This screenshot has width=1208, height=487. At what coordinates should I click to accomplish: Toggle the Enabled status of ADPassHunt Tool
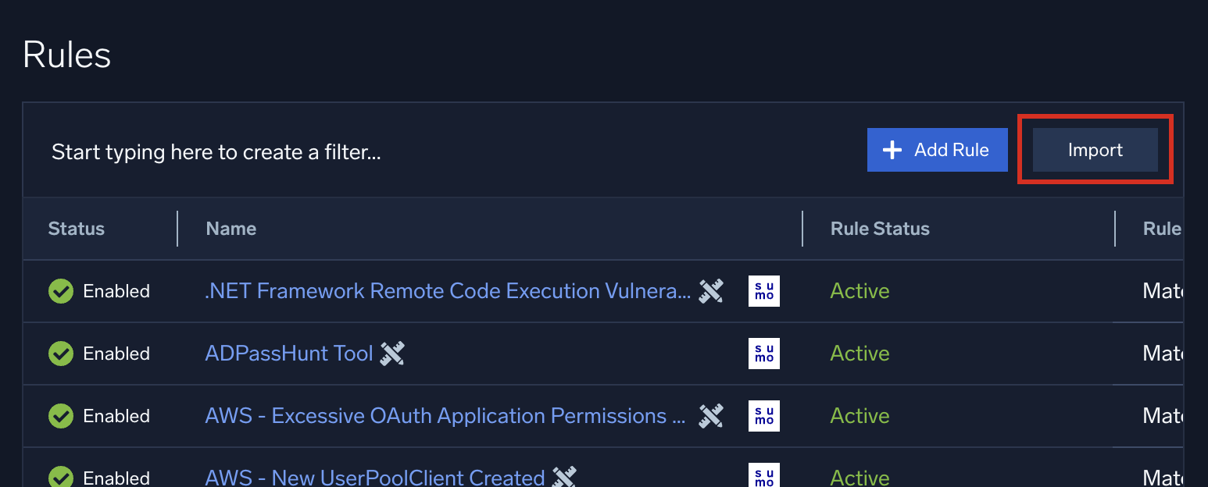tap(61, 354)
